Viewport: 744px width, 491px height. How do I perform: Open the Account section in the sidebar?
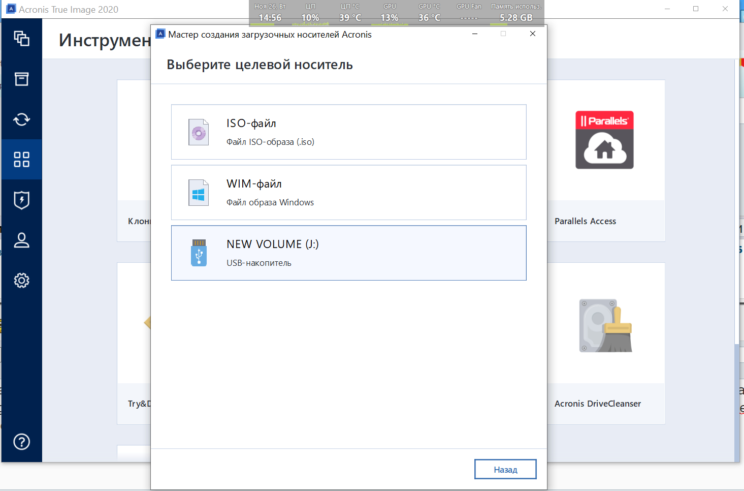point(21,240)
